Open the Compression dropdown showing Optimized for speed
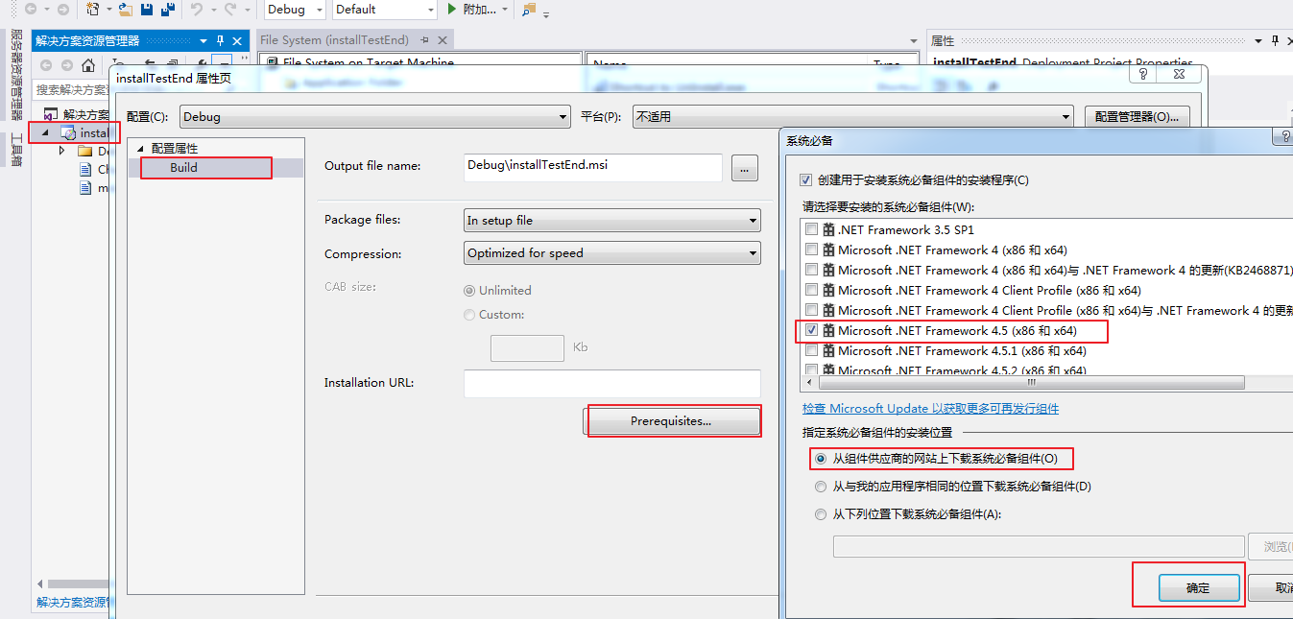 [611, 252]
